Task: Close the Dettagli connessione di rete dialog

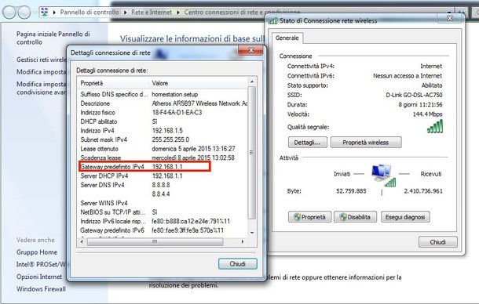Action: tap(250, 51)
